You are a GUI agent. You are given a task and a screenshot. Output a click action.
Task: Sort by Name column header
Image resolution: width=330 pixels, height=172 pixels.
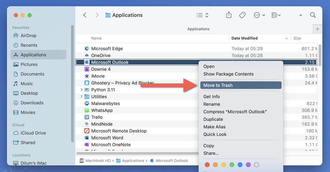96,38
